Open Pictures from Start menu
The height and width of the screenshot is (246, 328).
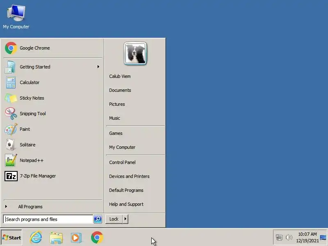117,104
